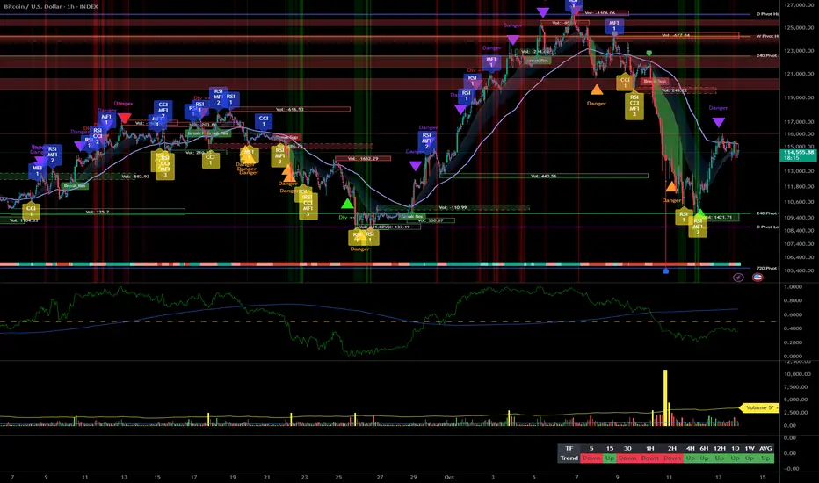819x483 pixels.
Task: Click the TF header cell in the trend table
Action: (569, 448)
